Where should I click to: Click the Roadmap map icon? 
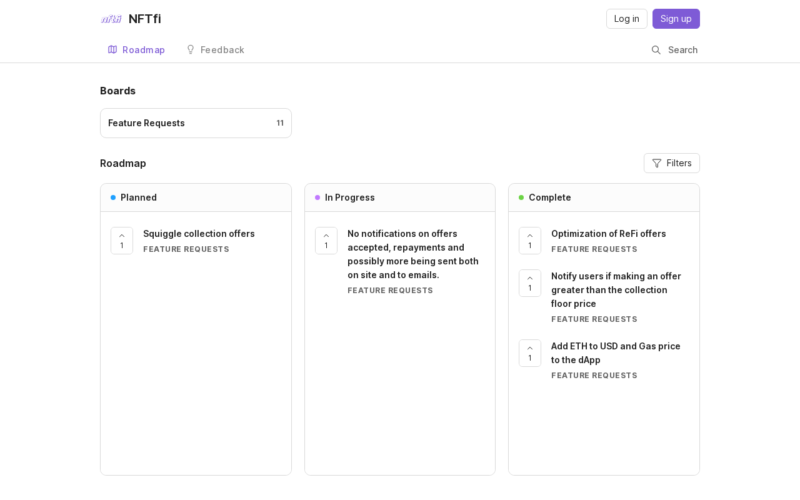point(112,49)
